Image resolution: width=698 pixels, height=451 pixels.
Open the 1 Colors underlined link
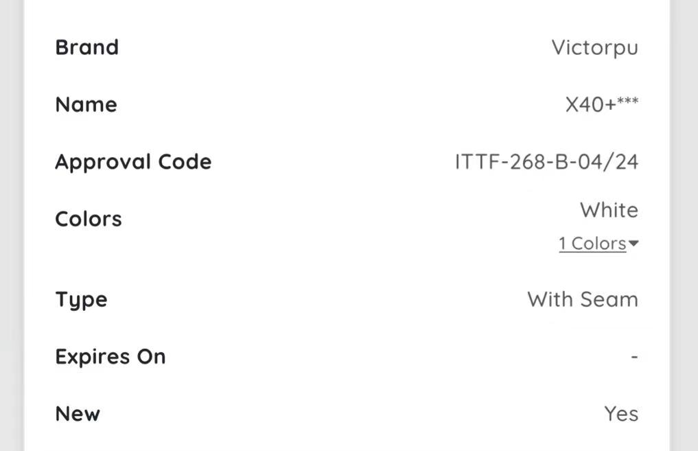click(x=592, y=244)
